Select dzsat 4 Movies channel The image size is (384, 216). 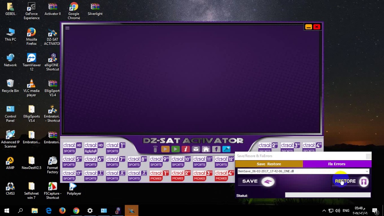(224, 175)
